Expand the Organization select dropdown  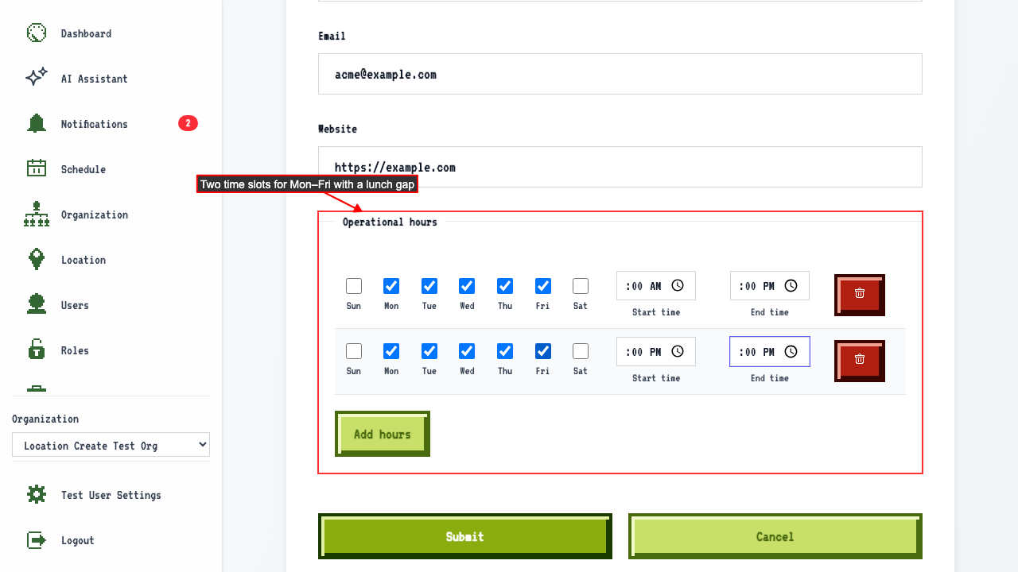pyautogui.click(x=111, y=445)
